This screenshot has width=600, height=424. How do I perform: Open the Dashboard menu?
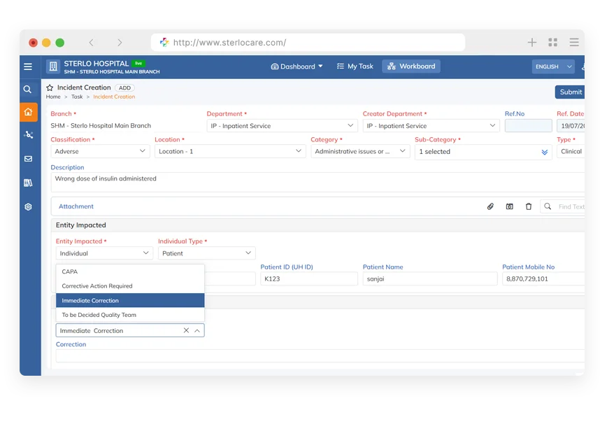tap(297, 66)
